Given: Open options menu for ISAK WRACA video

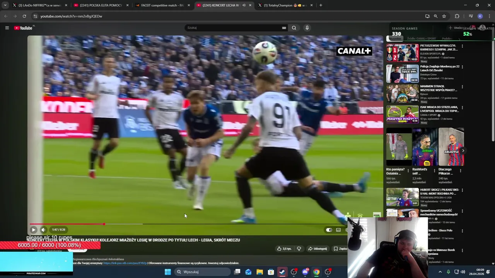Looking at the screenshot, I should (462, 108).
